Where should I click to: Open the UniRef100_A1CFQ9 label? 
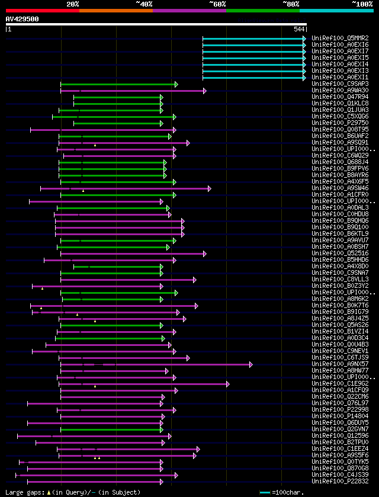point(340,390)
